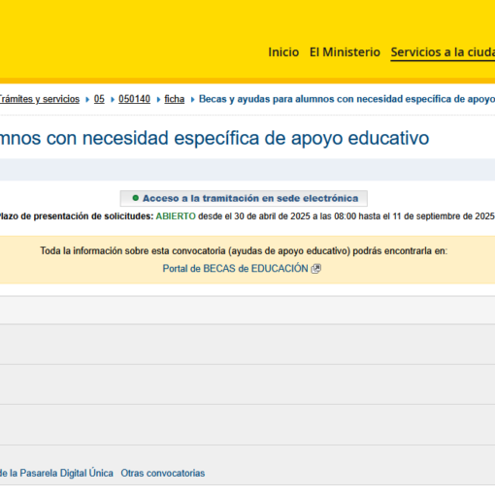Click the external link icon after EDUCACIÓN
Viewport: 495px width, 495px height.
click(x=316, y=269)
